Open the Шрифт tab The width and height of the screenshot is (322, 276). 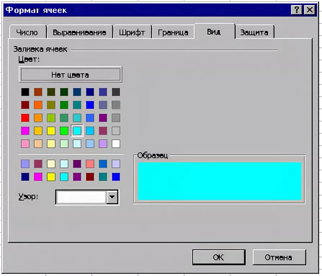[132, 32]
